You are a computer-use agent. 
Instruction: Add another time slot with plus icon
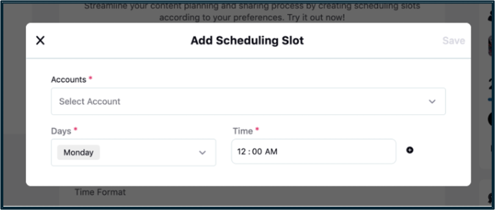410,150
